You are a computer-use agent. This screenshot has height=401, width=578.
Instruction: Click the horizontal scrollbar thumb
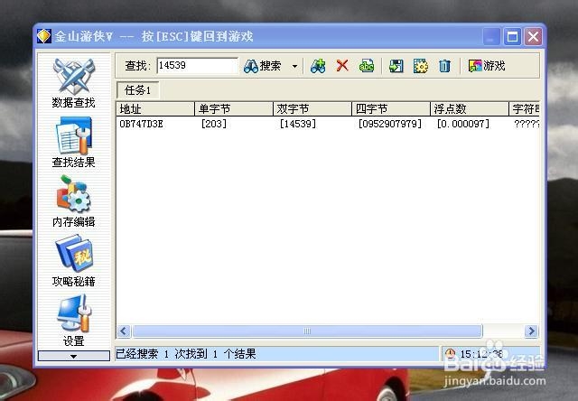307,331
